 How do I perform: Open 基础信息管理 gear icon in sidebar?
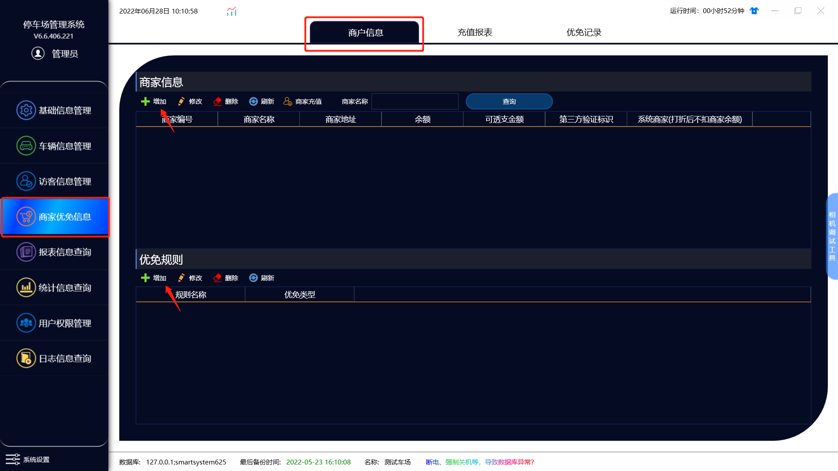26,110
